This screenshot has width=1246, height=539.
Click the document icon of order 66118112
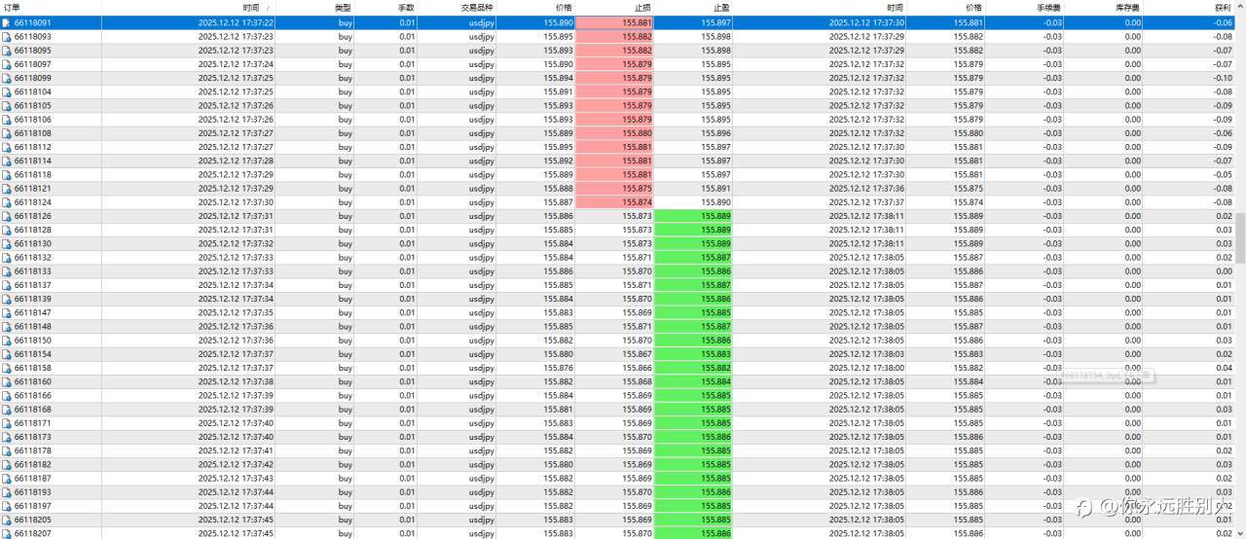pos(6,147)
